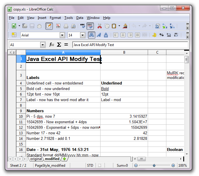Open the Redo history dropdown arrow

[150, 26]
